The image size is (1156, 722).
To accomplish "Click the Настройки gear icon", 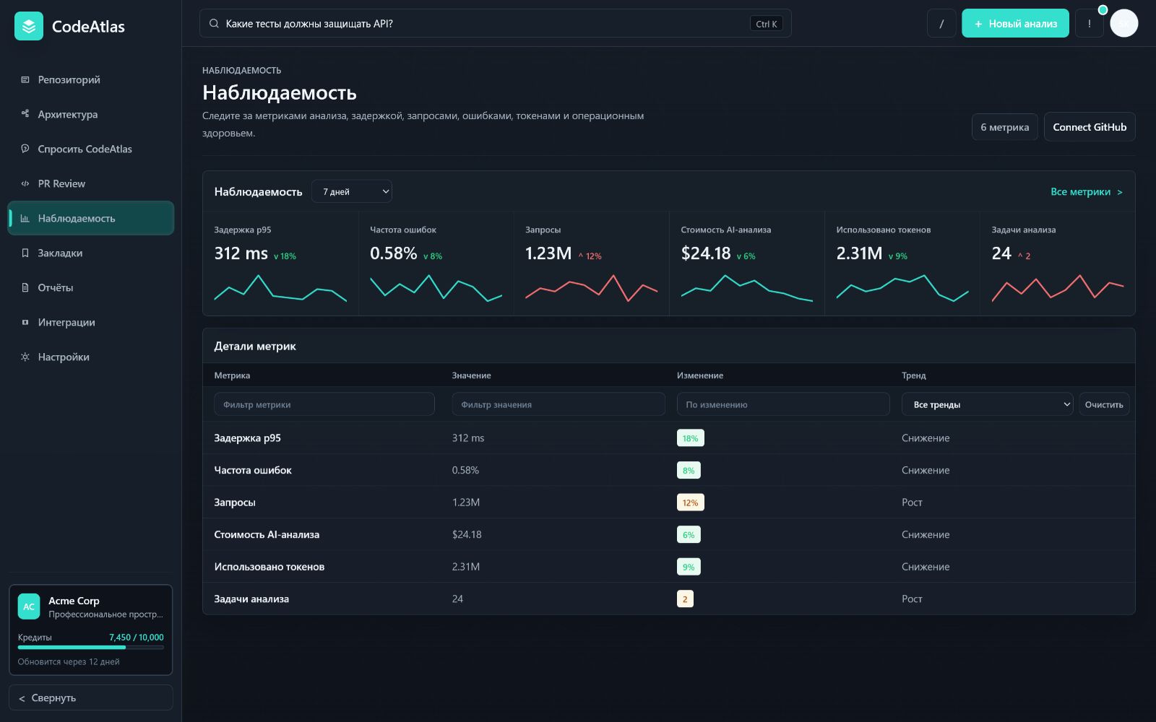I will (25, 357).
